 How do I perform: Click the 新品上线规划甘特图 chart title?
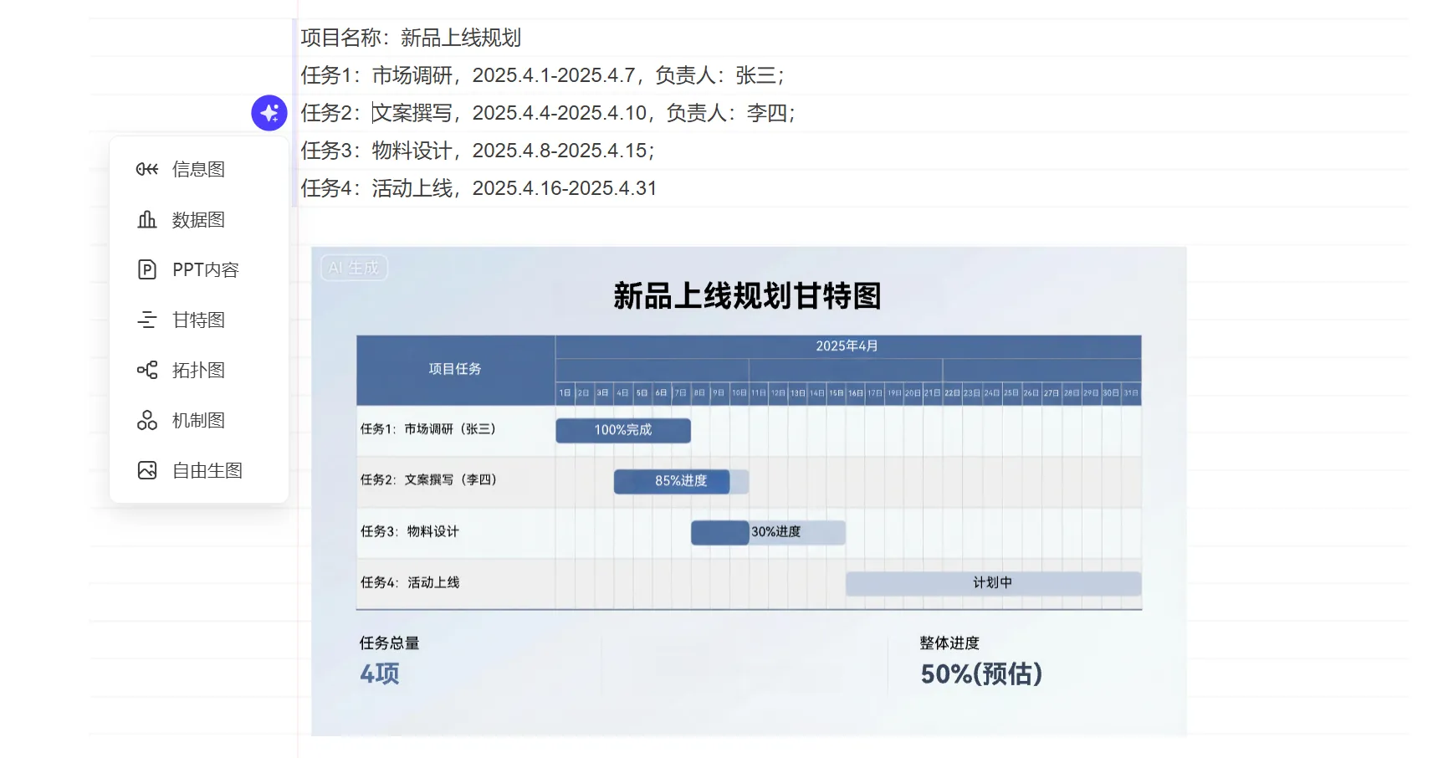point(747,296)
